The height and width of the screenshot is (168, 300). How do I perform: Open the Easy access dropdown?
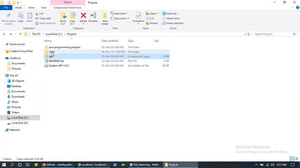(120, 19)
